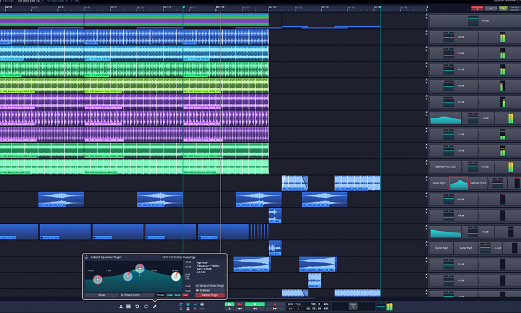Click the BPM tempo field
Screen dimensions: 521x313
point(295,304)
